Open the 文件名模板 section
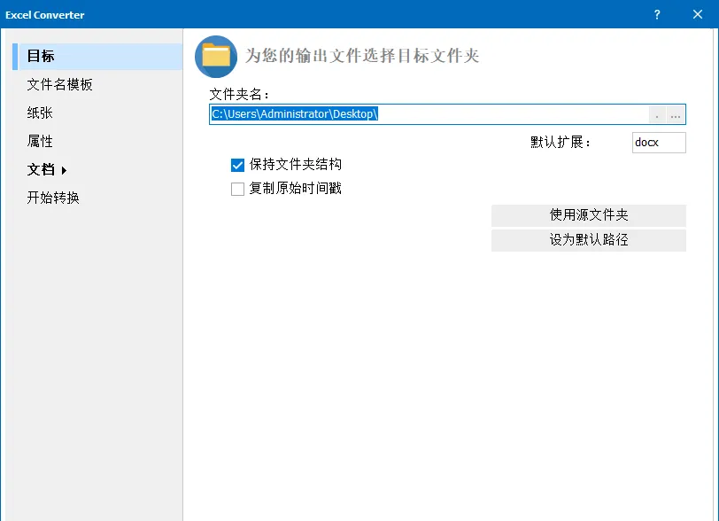This screenshot has width=719, height=521. pos(59,84)
